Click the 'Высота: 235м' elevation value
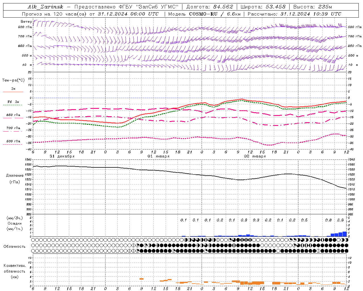This screenshot has height=291, width=363. (313, 7)
